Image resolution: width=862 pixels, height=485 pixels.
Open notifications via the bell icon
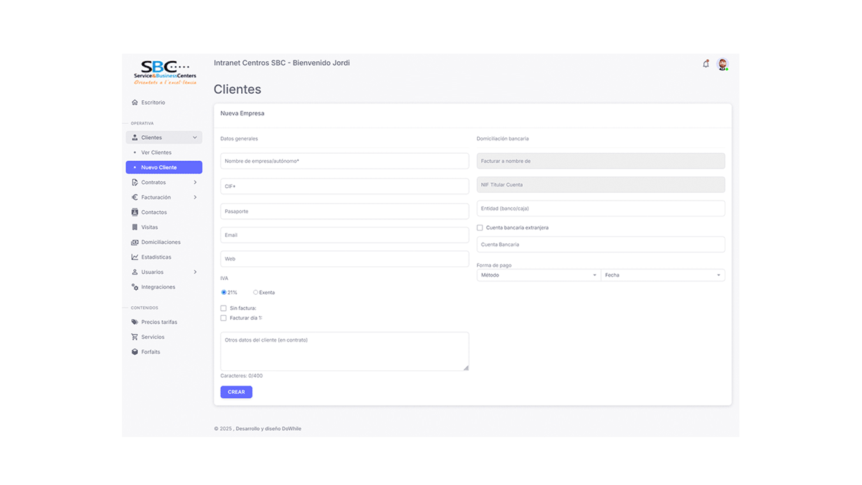(x=706, y=64)
